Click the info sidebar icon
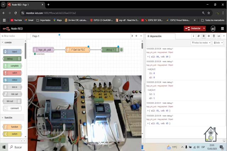 [x=193, y=36]
